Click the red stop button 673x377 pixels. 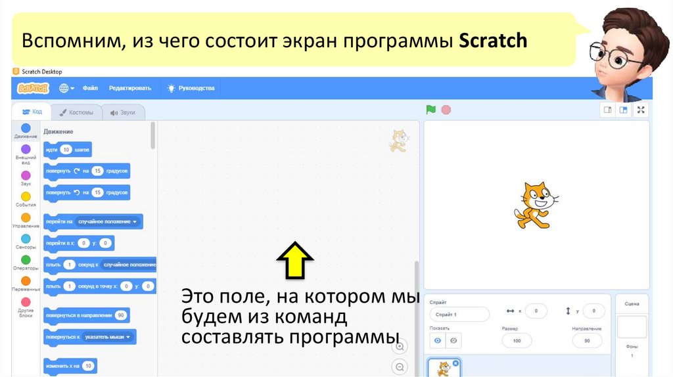click(x=446, y=110)
